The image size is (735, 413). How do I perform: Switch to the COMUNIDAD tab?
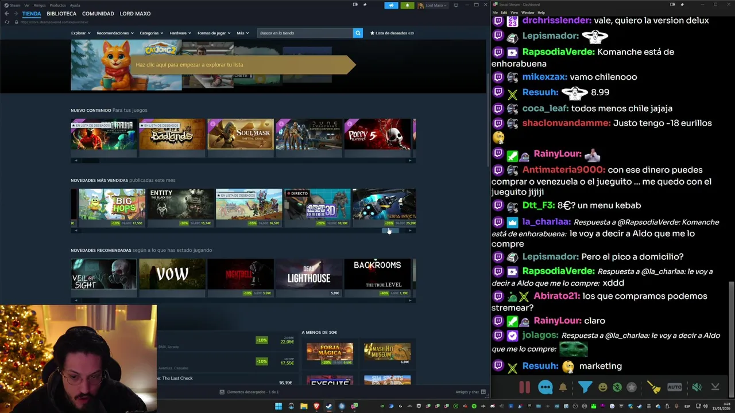(x=98, y=13)
